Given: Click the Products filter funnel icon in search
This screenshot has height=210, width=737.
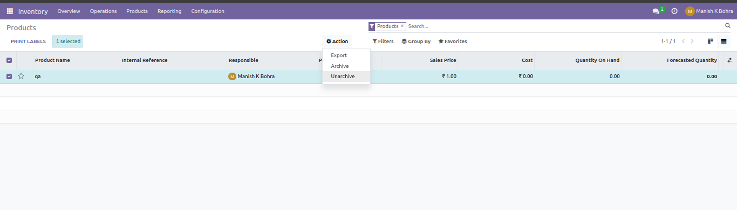Looking at the screenshot, I should coord(372,26).
